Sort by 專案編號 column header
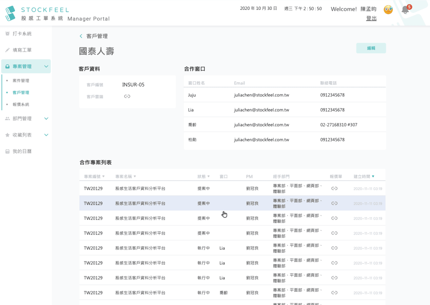Image resolution: width=430 pixels, height=305 pixels. [94, 177]
